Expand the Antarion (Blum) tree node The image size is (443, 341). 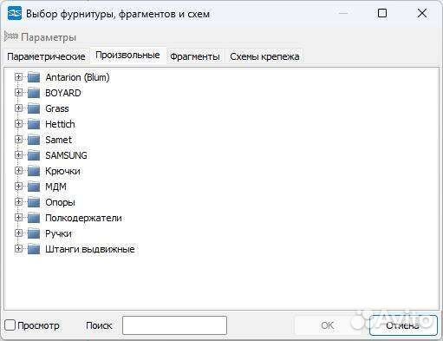(18, 77)
